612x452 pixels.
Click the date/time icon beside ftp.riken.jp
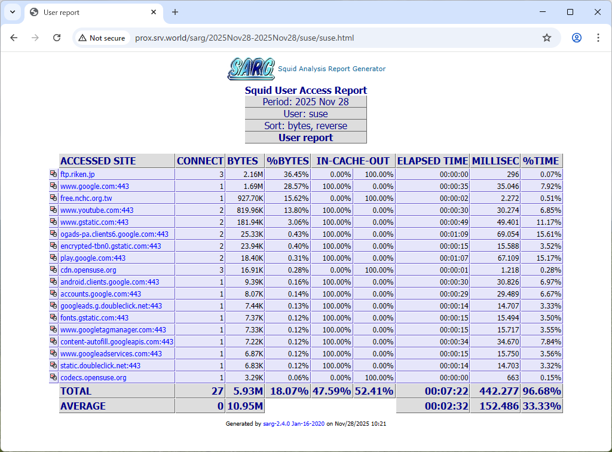tap(53, 174)
